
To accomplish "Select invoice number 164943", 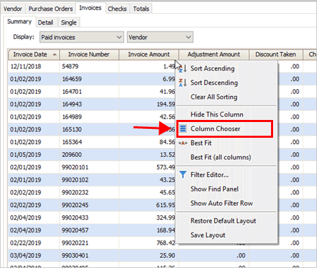I will (89, 104).
